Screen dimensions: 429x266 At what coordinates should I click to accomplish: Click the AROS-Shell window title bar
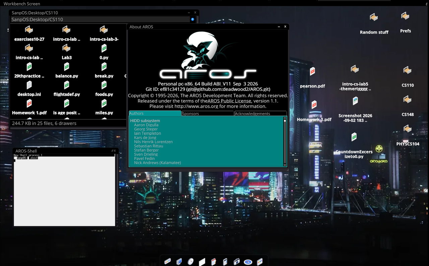point(65,151)
